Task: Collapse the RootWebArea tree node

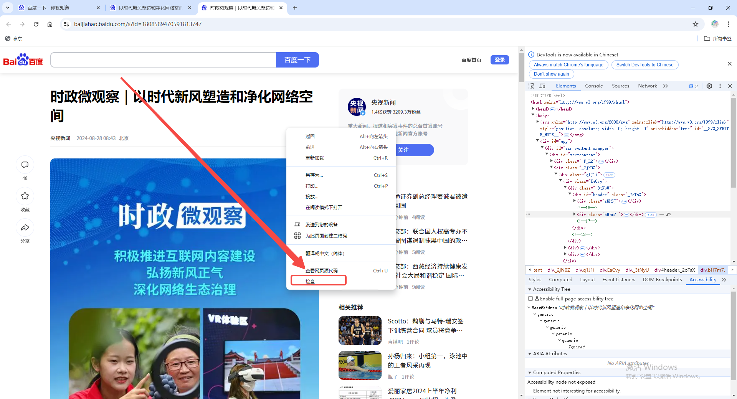Action: [529, 308]
